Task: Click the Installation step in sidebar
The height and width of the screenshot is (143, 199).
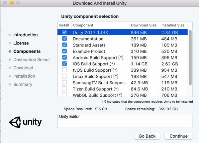Action: 24,76
